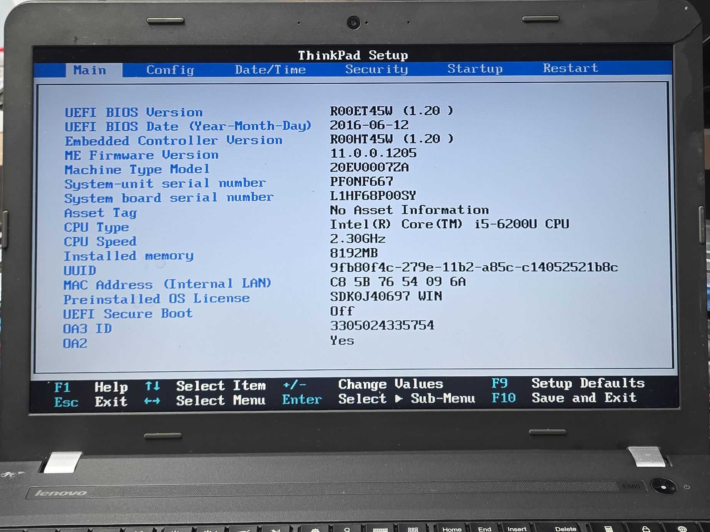Select the OA3 ID label
The width and height of the screenshot is (710, 532).
point(88,329)
